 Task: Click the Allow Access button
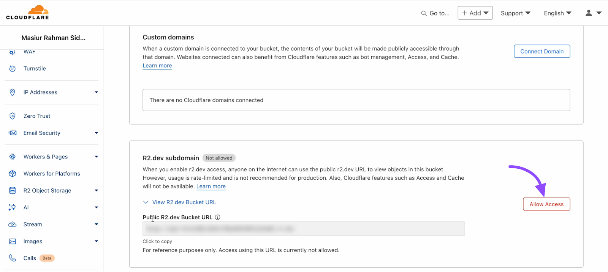[x=546, y=204]
